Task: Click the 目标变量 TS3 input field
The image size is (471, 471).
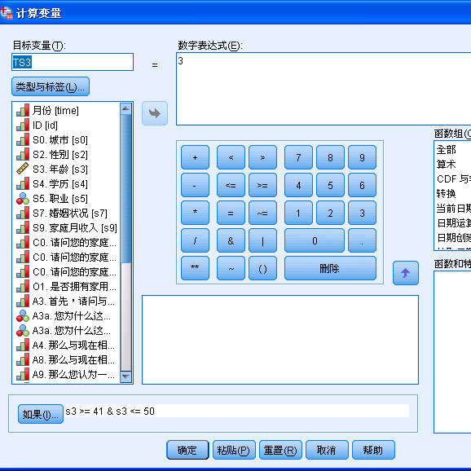Action: tap(73, 62)
